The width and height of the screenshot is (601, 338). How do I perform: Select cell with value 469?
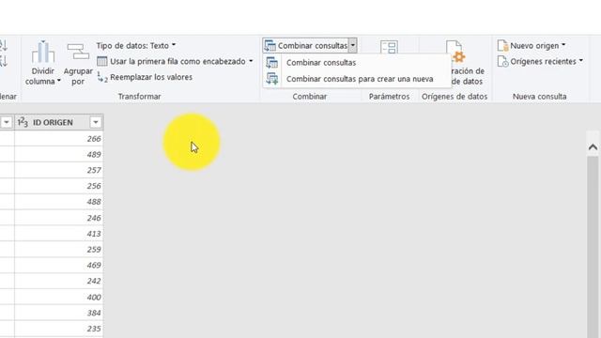point(59,265)
